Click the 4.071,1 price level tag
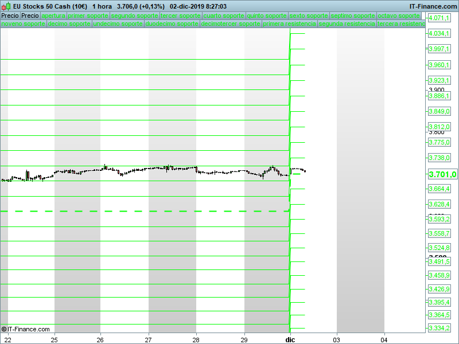This screenshot has height=344, width=459. (439, 18)
